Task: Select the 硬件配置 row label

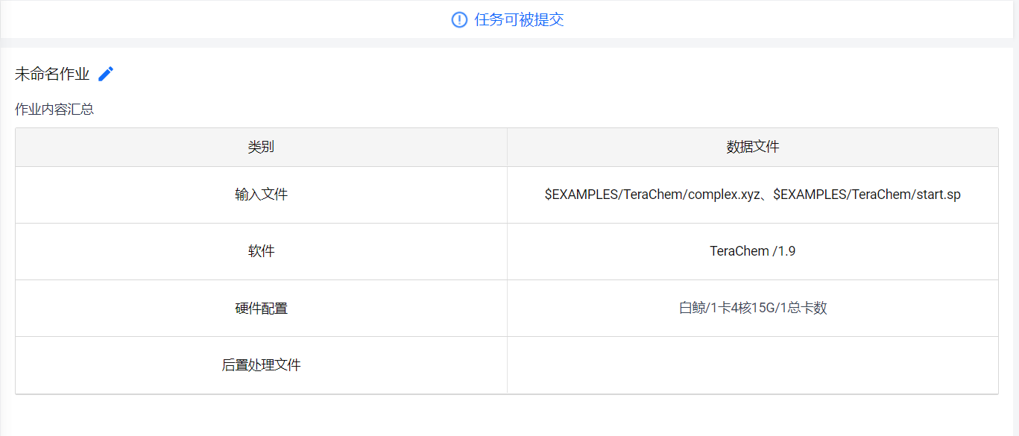Action: [261, 308]
